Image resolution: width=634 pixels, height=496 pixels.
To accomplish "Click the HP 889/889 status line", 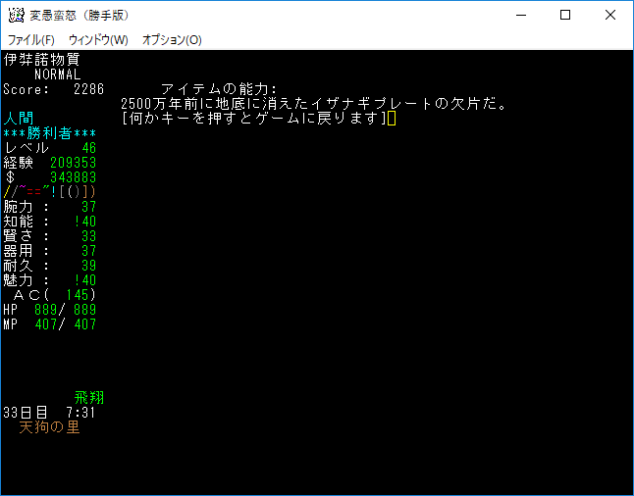I will click(49, 310).
